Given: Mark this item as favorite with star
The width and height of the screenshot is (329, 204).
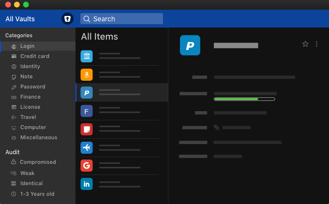Looking at the screenshot, I should 305,44.
